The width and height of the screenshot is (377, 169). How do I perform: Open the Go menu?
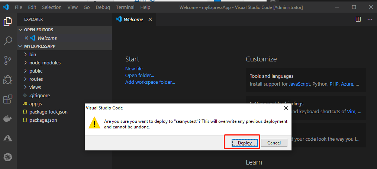[x=87, y=7]
